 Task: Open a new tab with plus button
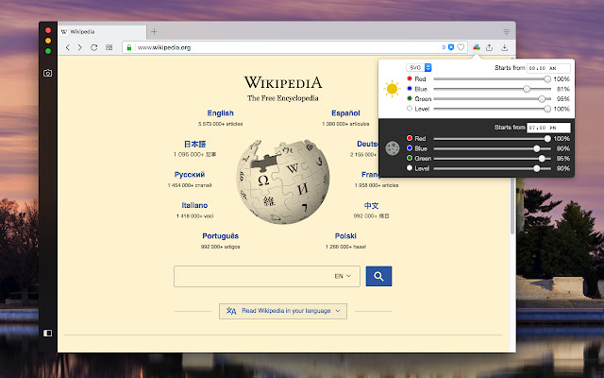[154, 31]
